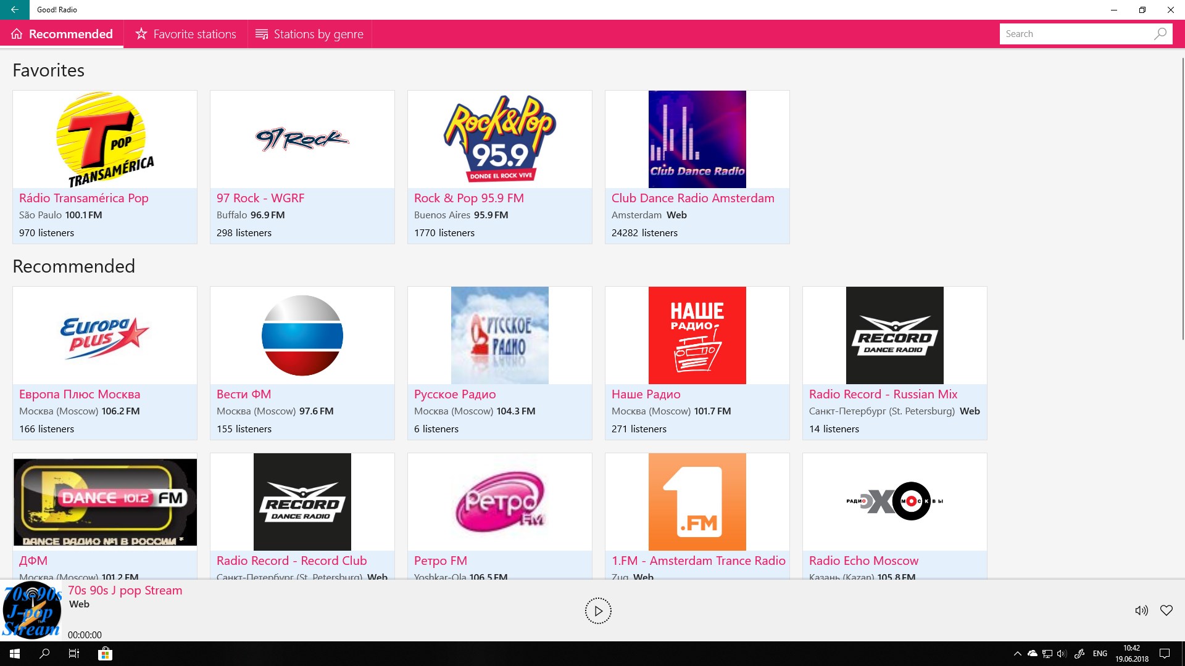The height and width of the screenshot is (666, 1185).
Task: Switch to the Favorite stations tab
Action: coord(186,34)
